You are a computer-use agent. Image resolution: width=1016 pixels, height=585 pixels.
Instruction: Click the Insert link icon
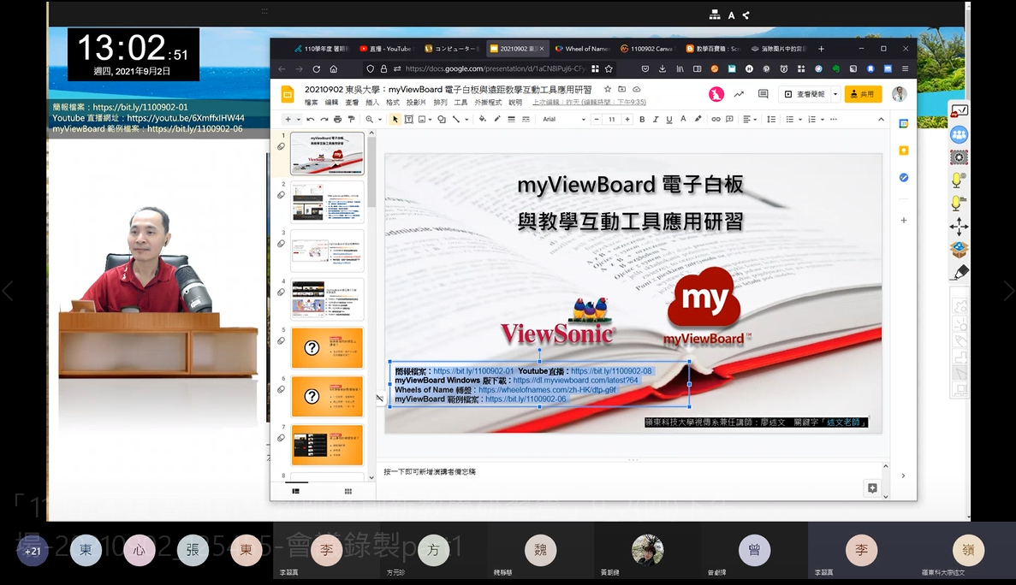coord(716,120)
